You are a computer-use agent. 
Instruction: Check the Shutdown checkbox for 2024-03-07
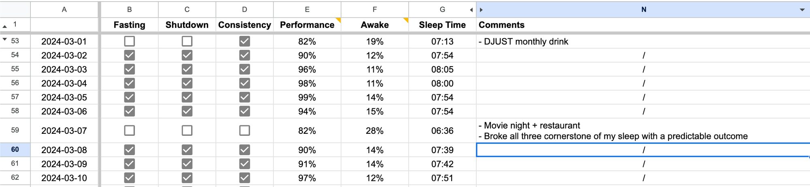tap(187, 131)
